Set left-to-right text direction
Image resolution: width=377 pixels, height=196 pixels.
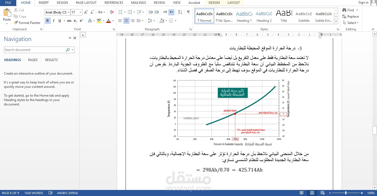[165, 12]
